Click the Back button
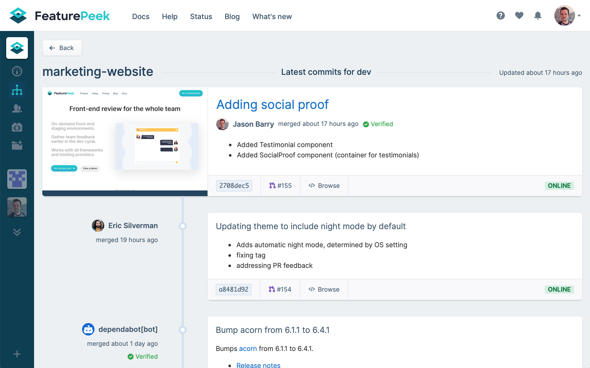Image resolution: width=590 pixels, height=368 pixels. coord(62,48)
